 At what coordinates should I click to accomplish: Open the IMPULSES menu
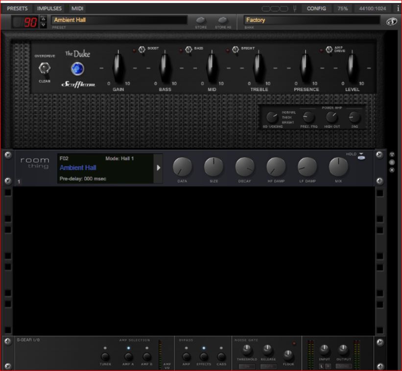pyautogui.click(x=49, y=8)
